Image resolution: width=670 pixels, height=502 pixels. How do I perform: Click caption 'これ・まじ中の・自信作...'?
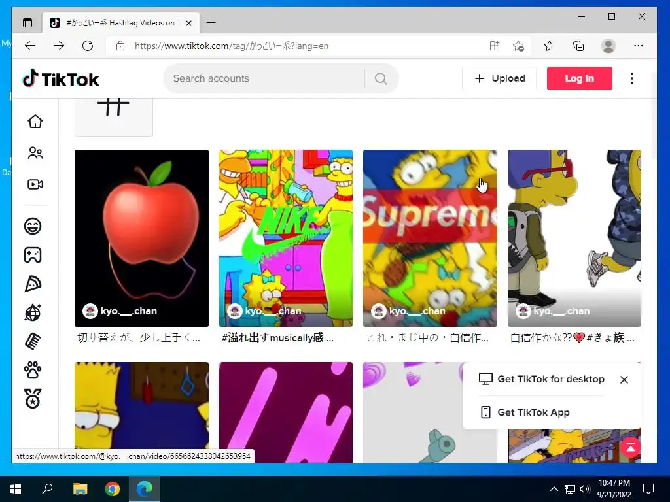(x=428, y=338)
